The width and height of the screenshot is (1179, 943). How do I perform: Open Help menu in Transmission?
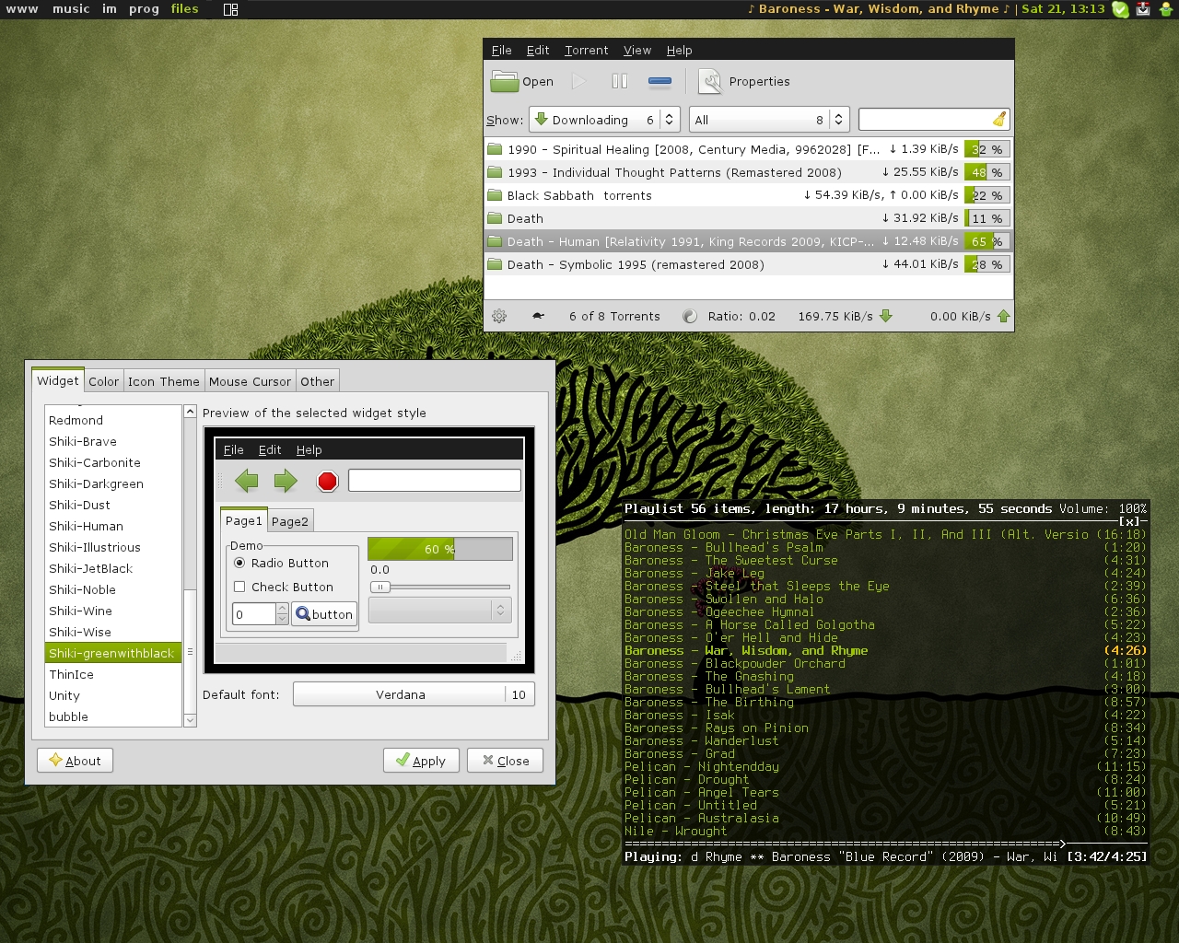pyautogui.click(x=679, y=51)
